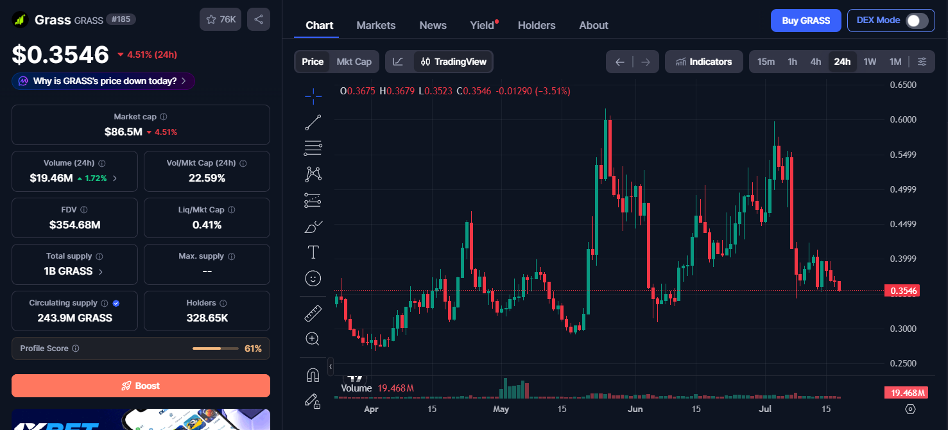Open the Fibonacci retracement lines tool
This screenshot has height=430, width=948.
[x=313, y=148]
